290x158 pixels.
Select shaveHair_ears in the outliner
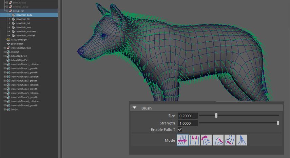pos(23,27)
